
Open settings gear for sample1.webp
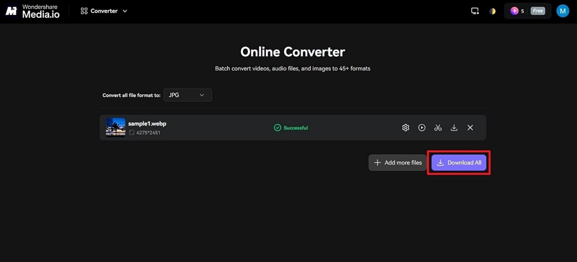(406, 128)
